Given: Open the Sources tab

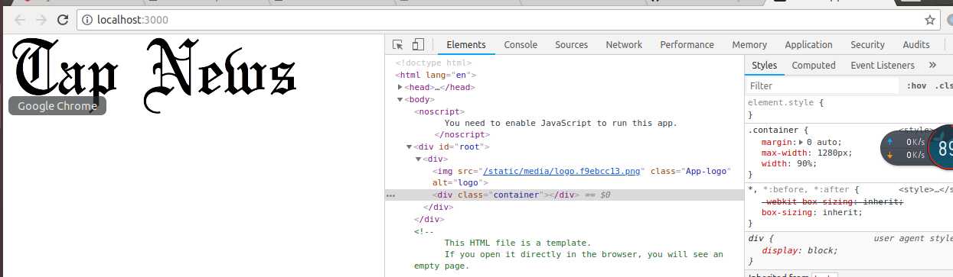Looking at the screenshot, I should click(x=572, y=45).
